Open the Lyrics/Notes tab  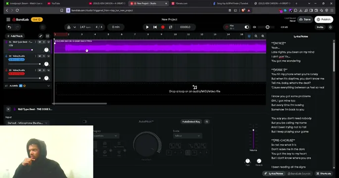coord(274,174)
